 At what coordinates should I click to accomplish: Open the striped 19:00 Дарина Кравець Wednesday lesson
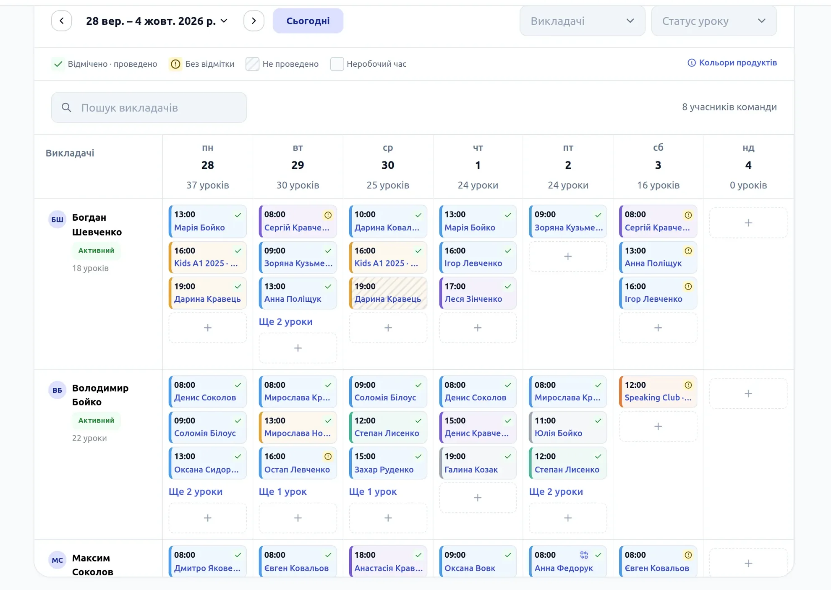point(387,293)
